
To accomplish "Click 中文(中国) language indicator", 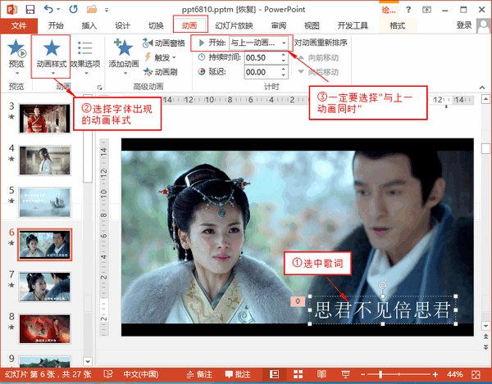I will point(141,374).
